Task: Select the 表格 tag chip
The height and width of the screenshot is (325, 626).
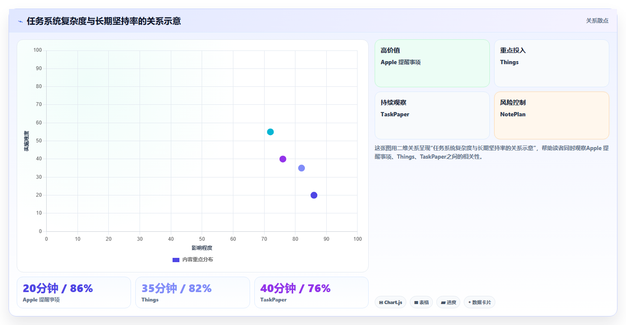Action: [x=421, y=302]
